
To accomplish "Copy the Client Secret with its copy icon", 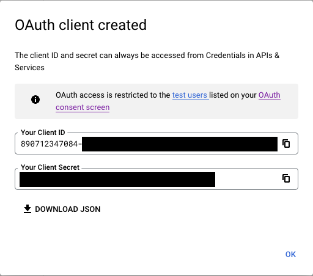I will tap(286, 178).
